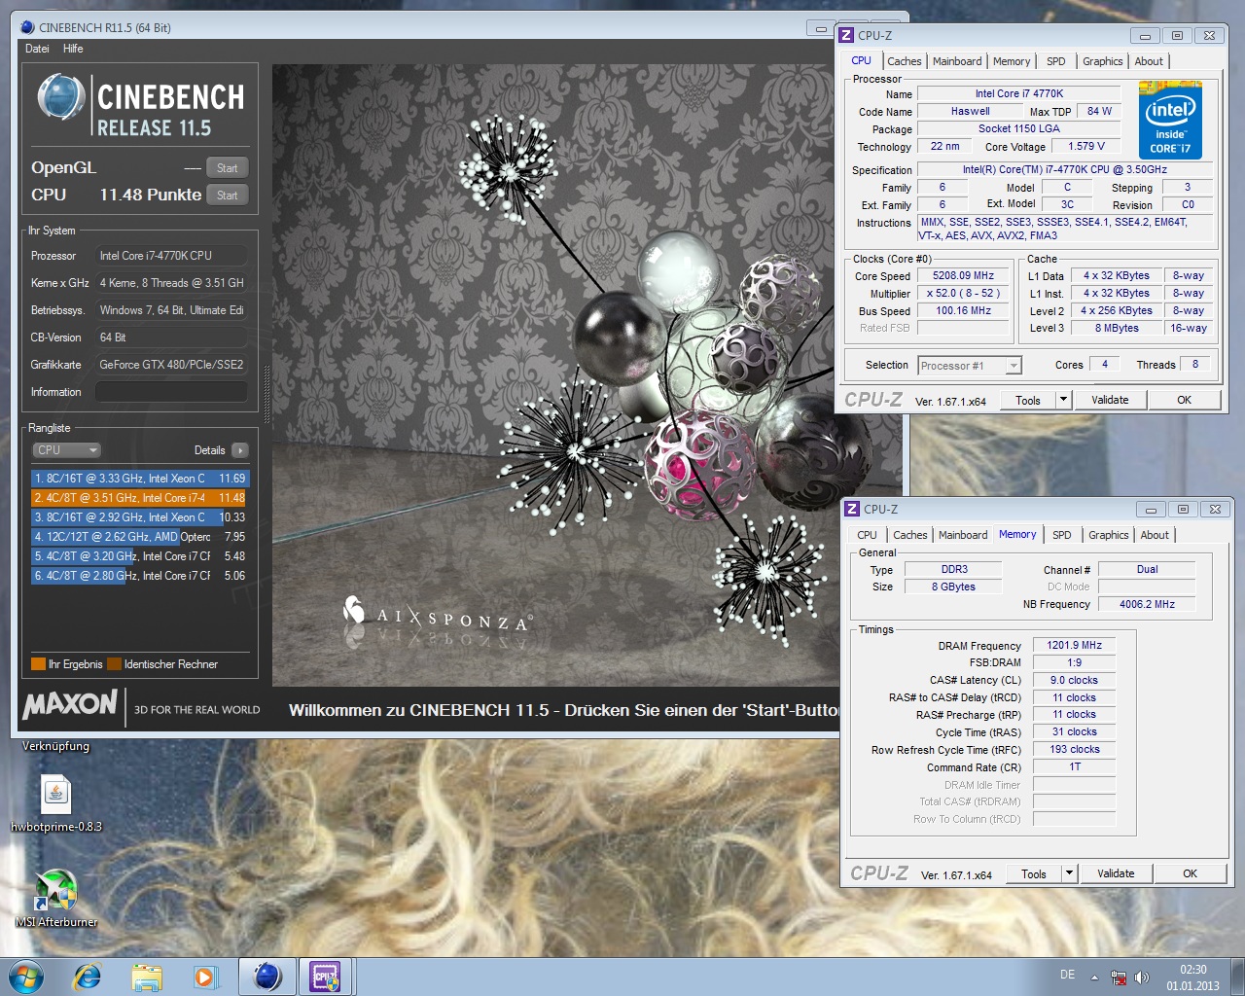Show hidden tray icons arrow
The height and width of the screenshot is (996, 1245).
[1094, 977]
